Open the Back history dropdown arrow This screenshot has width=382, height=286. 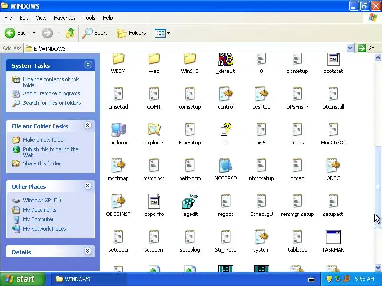pyautogui.click(x=34, y=33)
